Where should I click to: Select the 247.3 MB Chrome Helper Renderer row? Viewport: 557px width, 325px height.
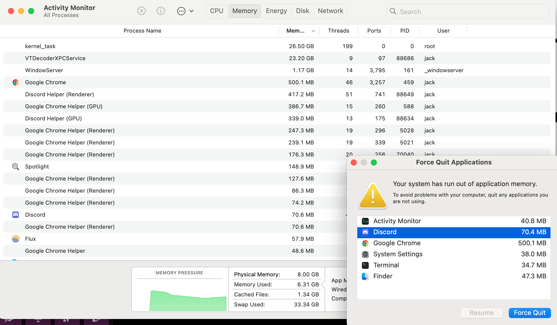point(277,130)
